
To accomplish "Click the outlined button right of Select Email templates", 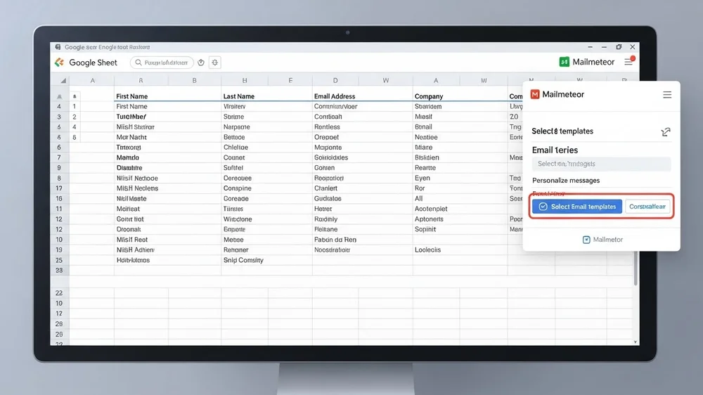I will coord(647,206).
